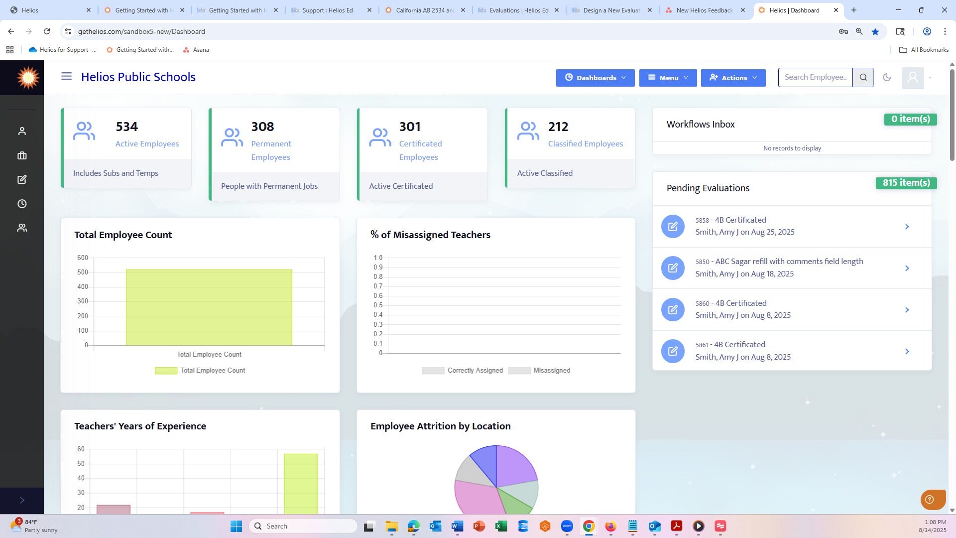Screen dimensions: 956x538
Task: Open the user profile avatar dropdown
Action: pos(918,78)
